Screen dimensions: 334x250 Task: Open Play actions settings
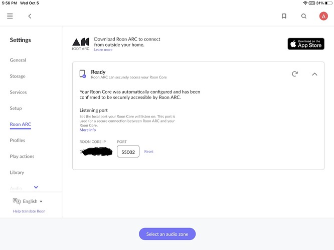click(x=22, y=156)
